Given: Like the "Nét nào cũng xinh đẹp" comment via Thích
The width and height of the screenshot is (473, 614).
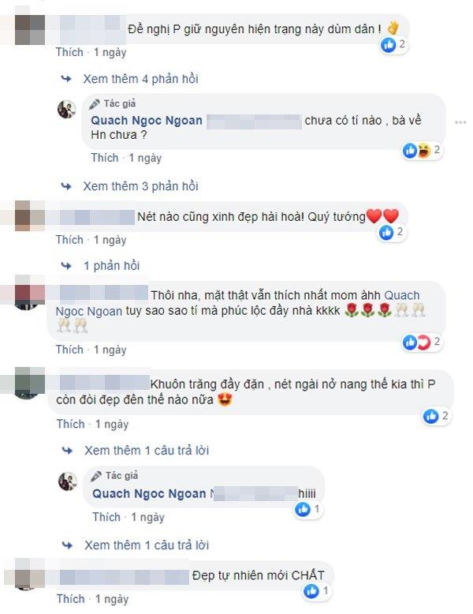Looking at the screenshot, I should coord(69,240).
